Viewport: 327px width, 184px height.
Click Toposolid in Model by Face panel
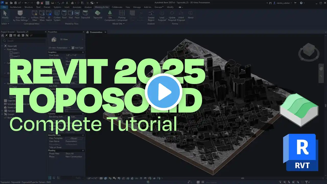85,15
